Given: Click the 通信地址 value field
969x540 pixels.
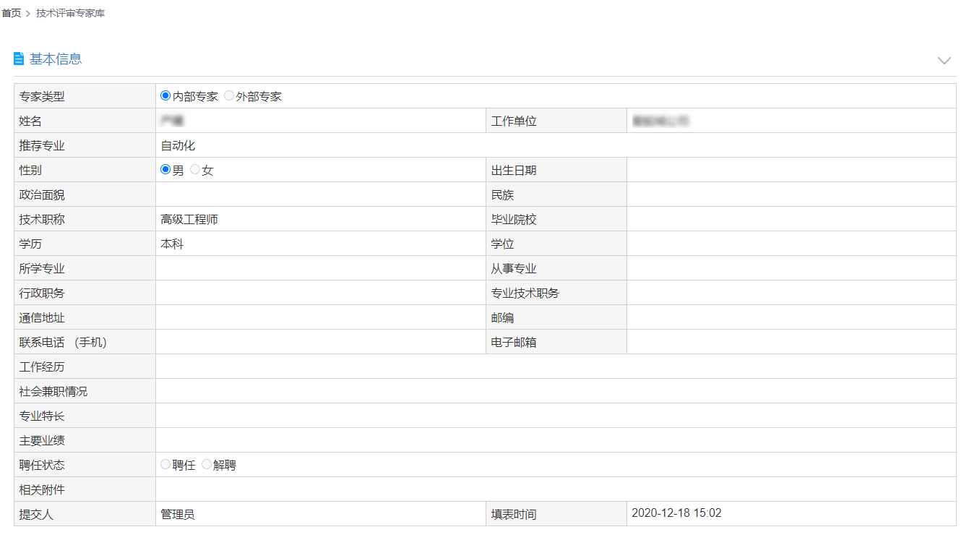Looking at the screenshot, I should coord(320,317).
